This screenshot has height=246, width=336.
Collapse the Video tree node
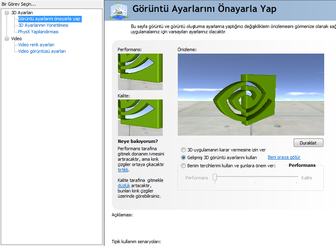pyautogui.click(x=7, y=39)
